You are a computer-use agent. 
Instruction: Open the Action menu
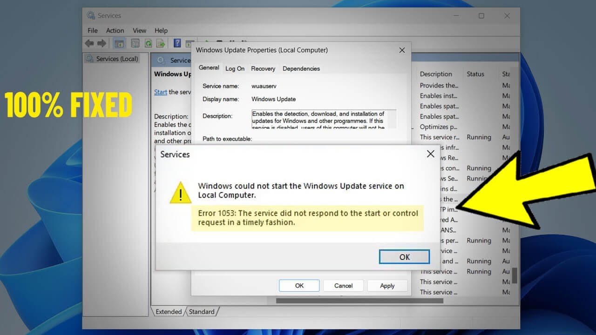115,30
